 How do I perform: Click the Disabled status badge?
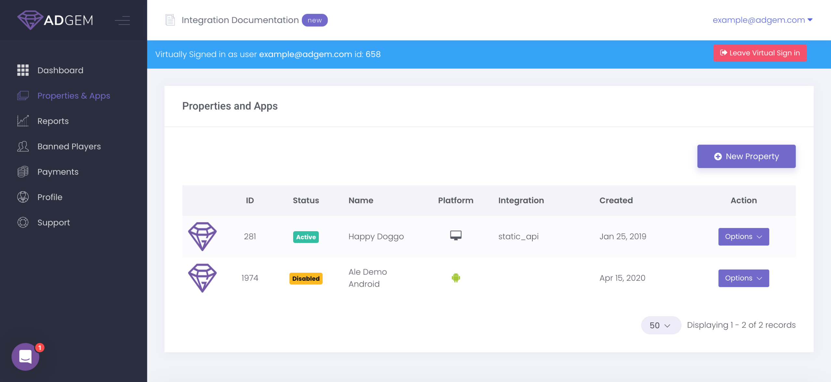click(x=305, y=279)
